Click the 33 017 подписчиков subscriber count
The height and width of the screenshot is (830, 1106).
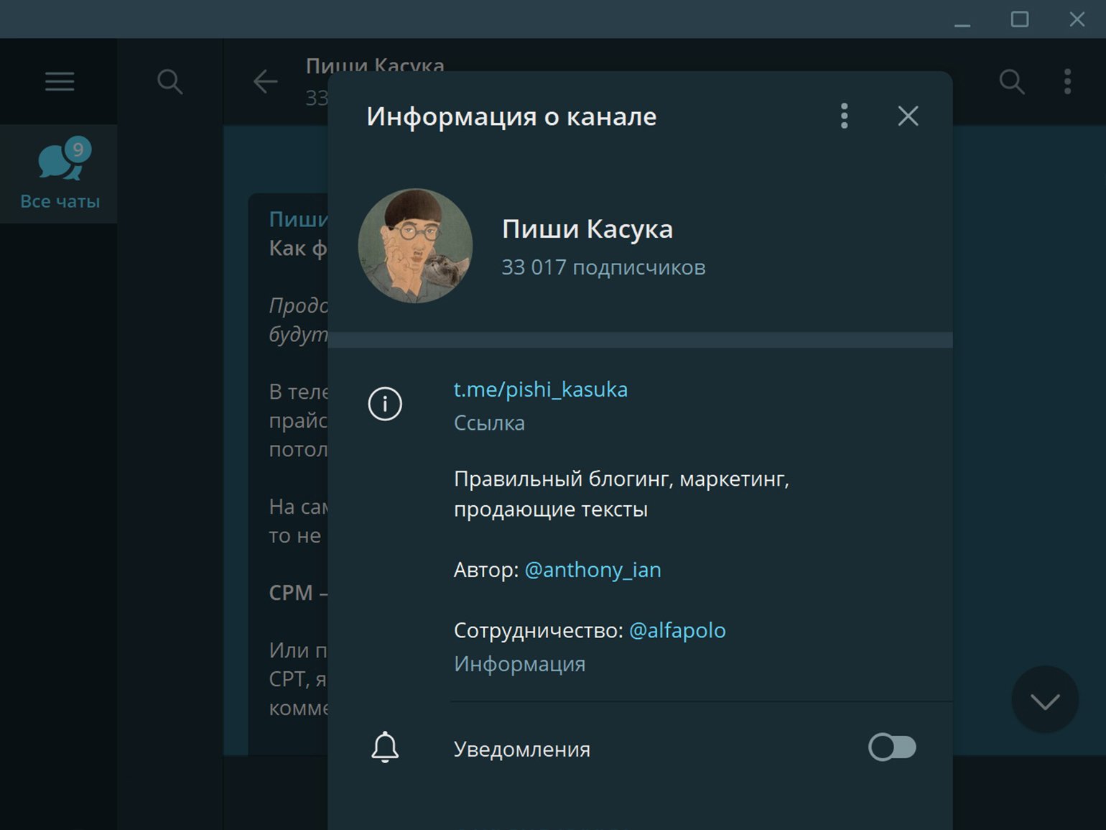pyautogui.click(x=603, y=267)
